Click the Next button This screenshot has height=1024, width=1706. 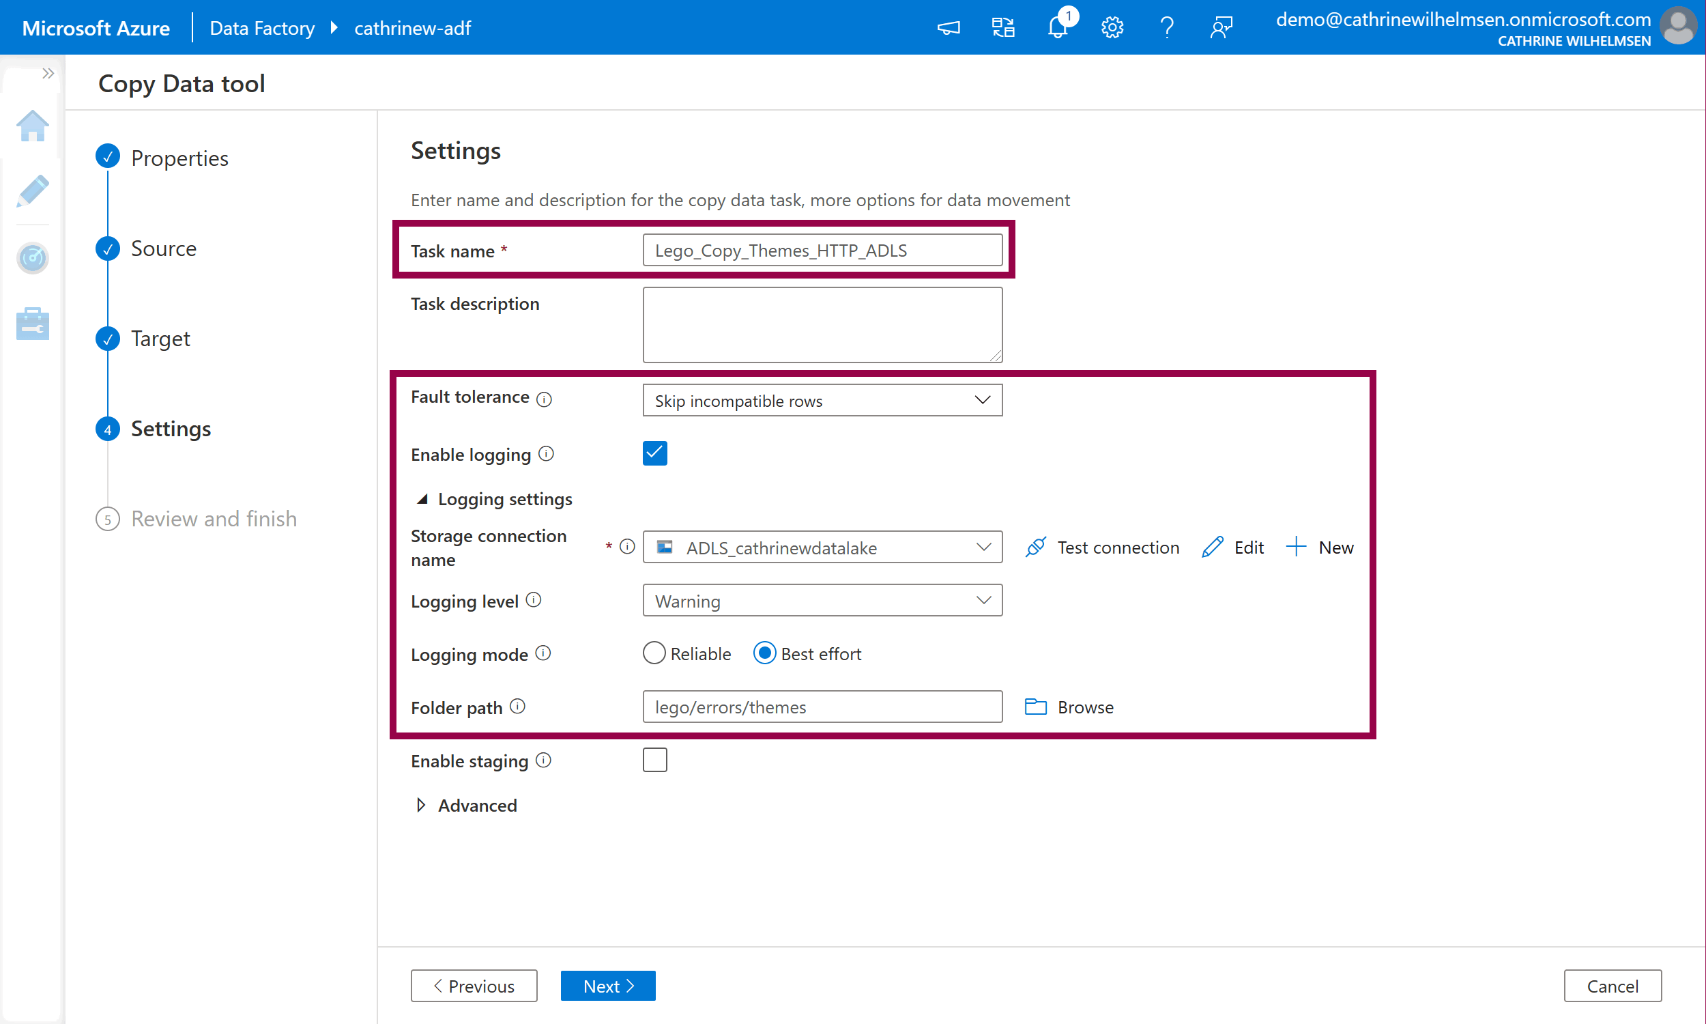click(607, 985)
